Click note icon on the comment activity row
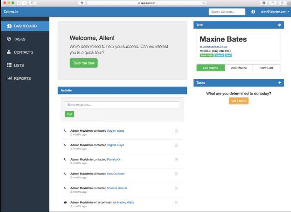The height and width of the screenshot is (212, 291). click(x=176, y=202)
